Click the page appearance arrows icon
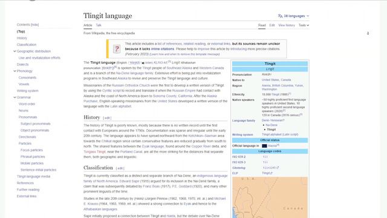The height and width of the screenshot is (218, 387). (x=368, y=33)
